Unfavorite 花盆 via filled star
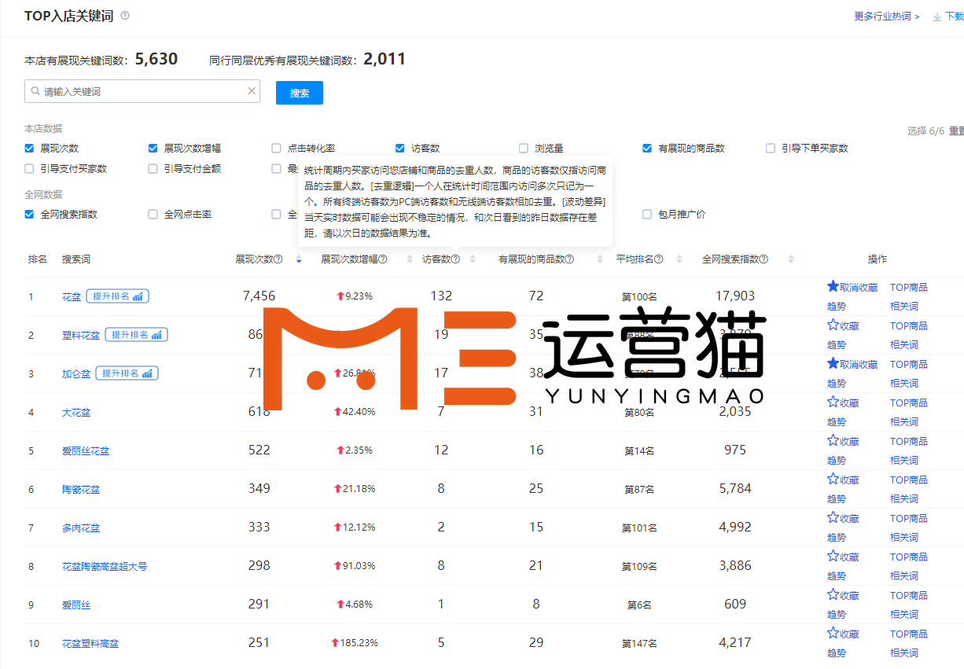 (833, 287)
